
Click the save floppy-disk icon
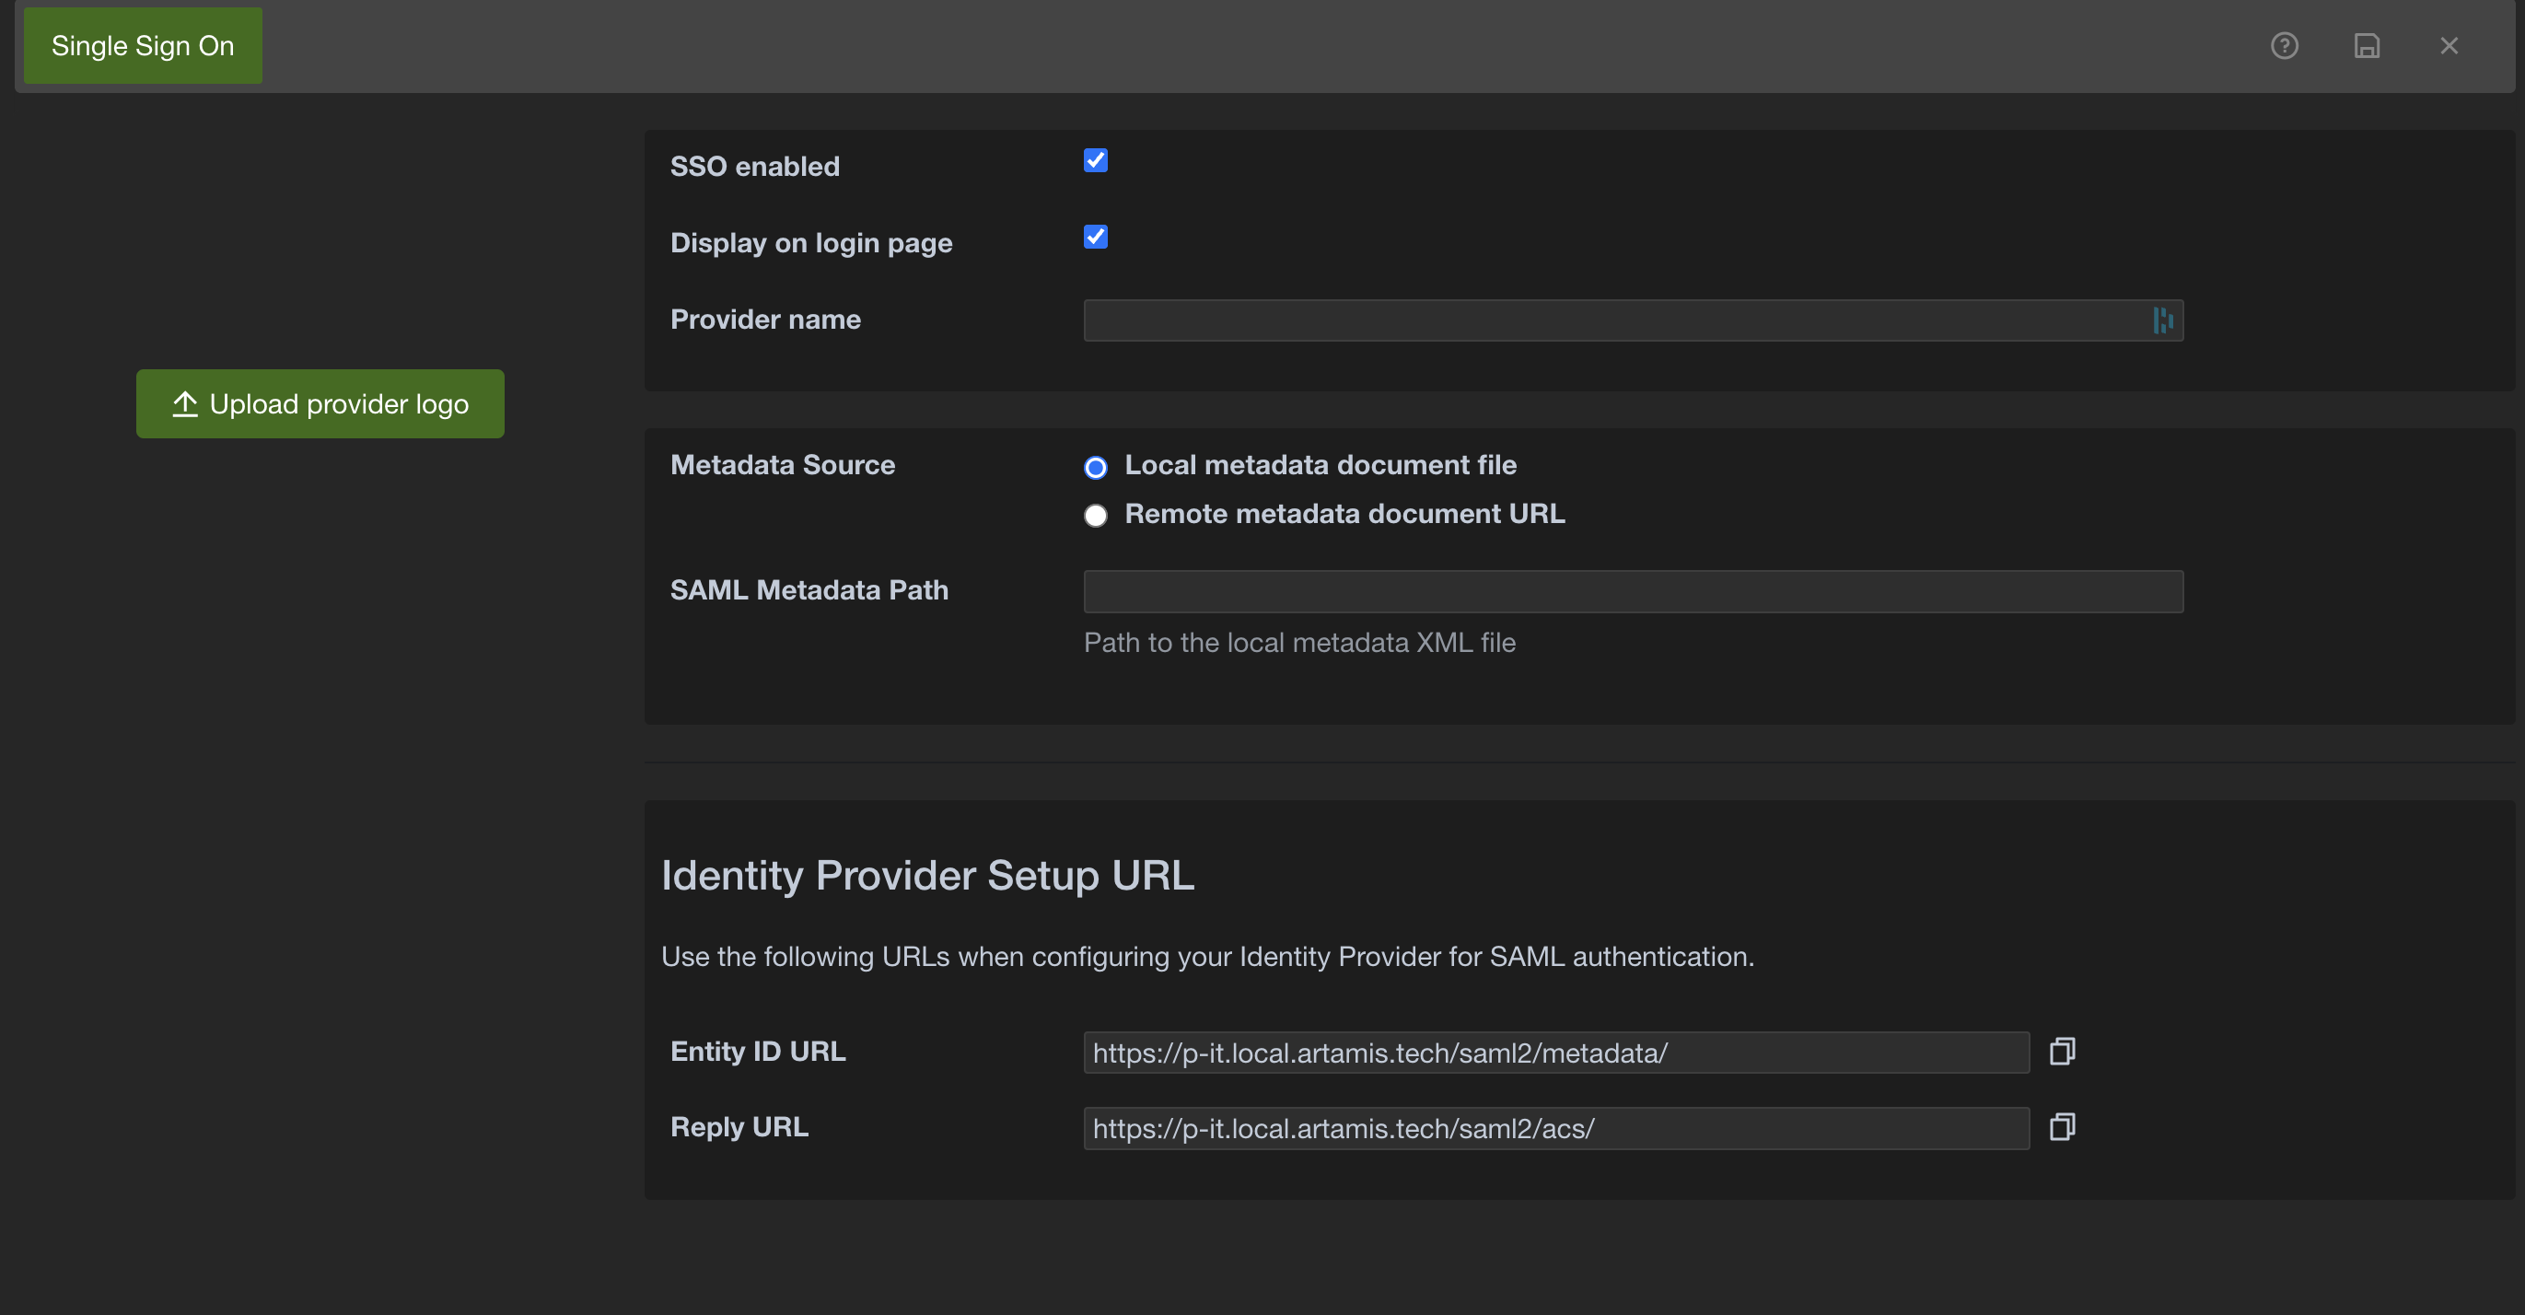coord(2368,46)
